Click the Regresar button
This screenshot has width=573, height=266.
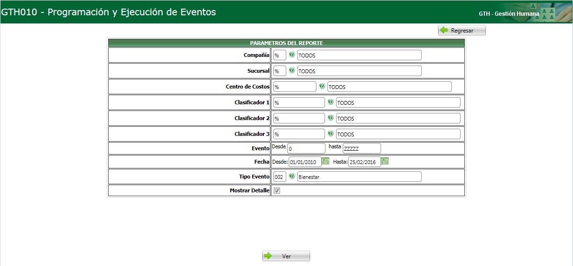click(462, 30)
